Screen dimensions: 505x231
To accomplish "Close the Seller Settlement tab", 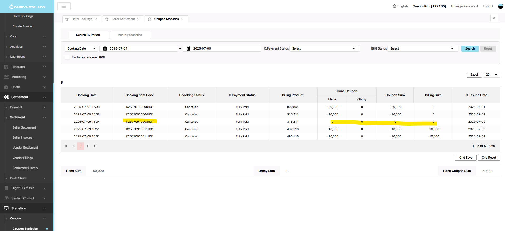I will 138,19.
